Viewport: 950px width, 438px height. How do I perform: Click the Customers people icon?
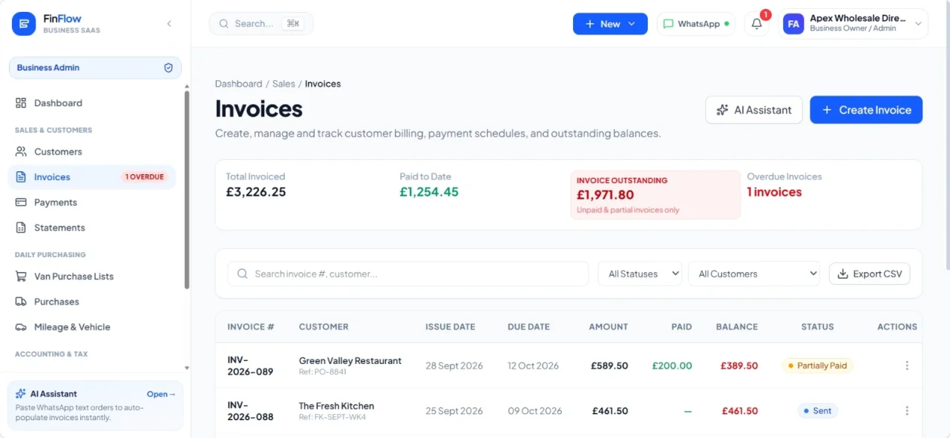[21, 152]
